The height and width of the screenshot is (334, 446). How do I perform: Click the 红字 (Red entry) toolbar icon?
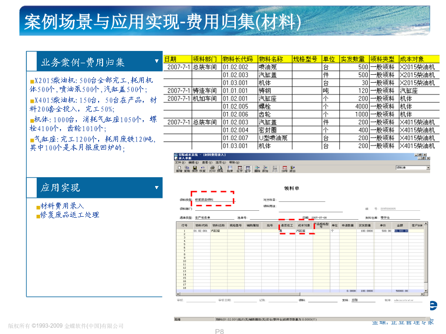[240, 169]
